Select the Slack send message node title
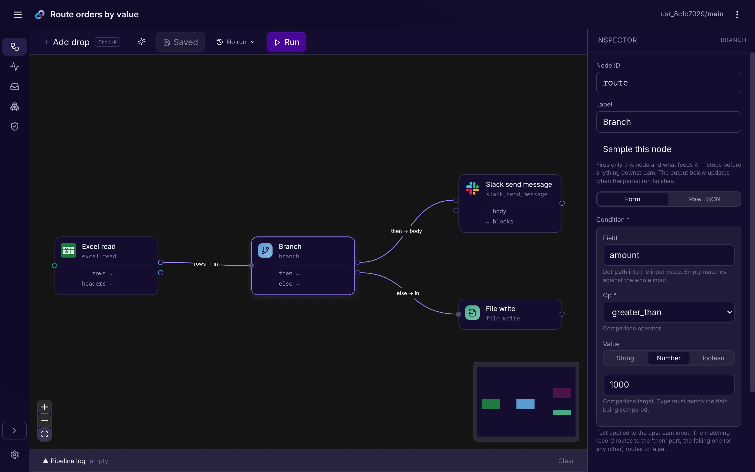Viewport: 755px width, 472px height. [519, 184]
